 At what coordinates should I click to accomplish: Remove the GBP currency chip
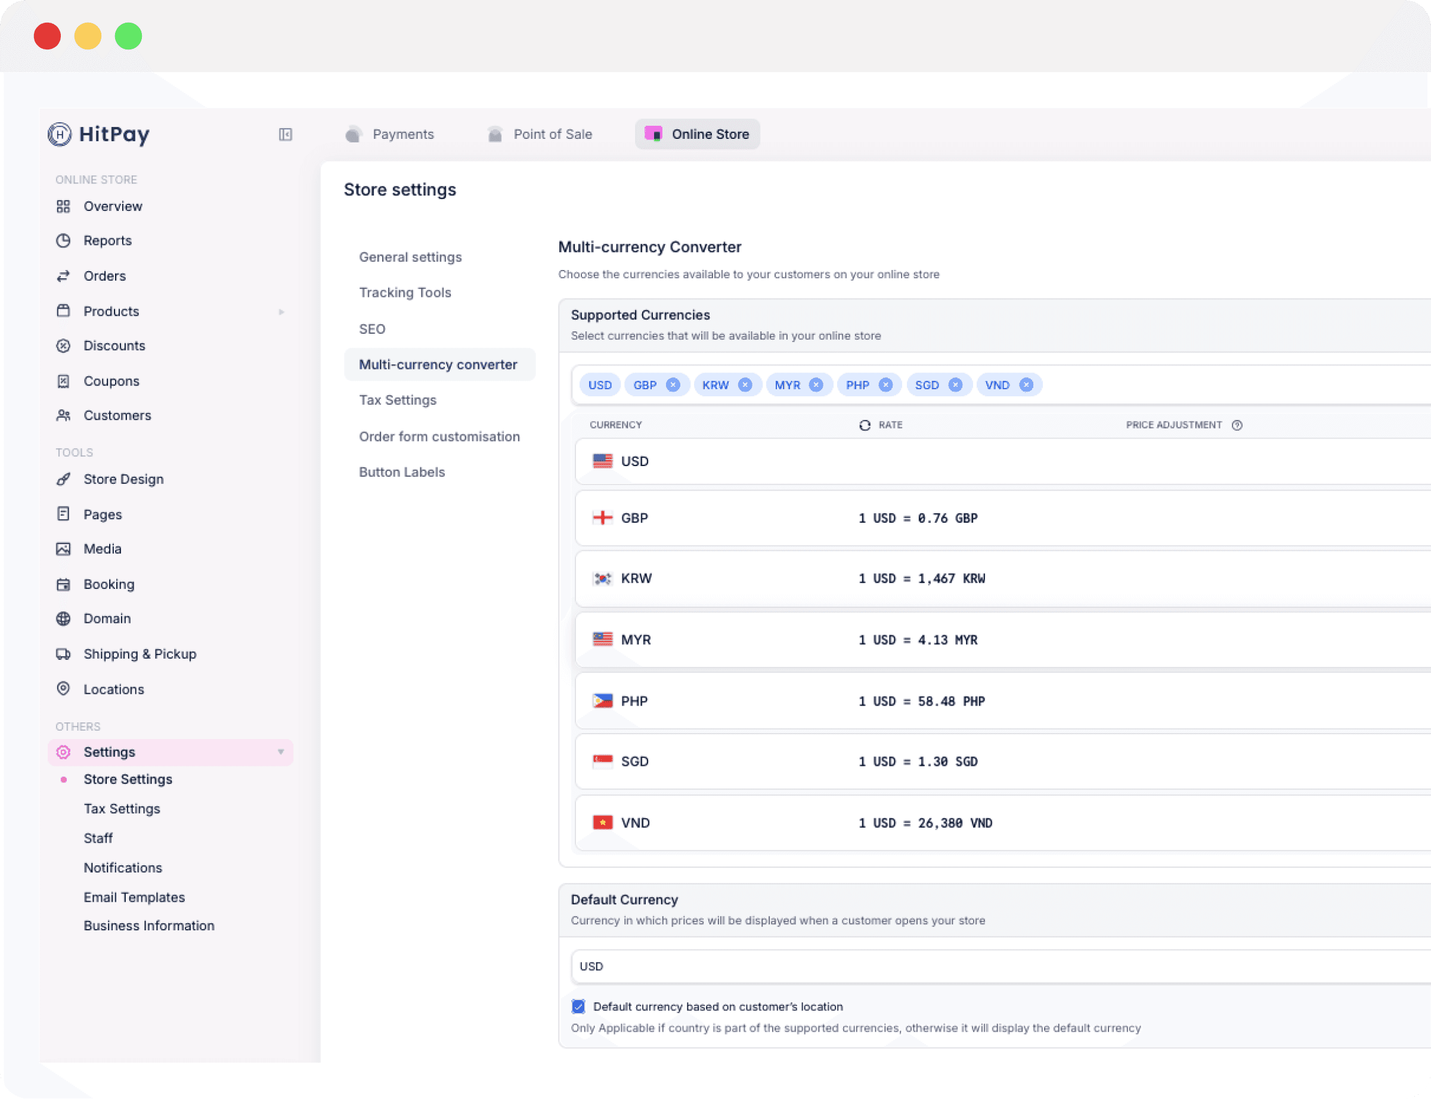coord(673,385)
